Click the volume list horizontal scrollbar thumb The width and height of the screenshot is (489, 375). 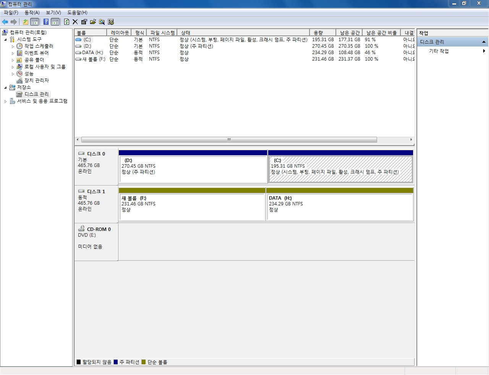[x=229, y=139]
